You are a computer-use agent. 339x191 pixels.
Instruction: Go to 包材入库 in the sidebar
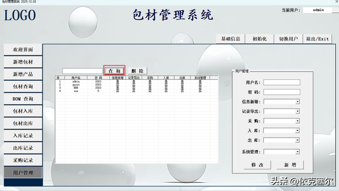[23, 111]
